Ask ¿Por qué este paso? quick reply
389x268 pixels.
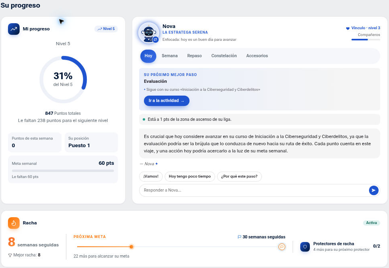tap(239, 176)
